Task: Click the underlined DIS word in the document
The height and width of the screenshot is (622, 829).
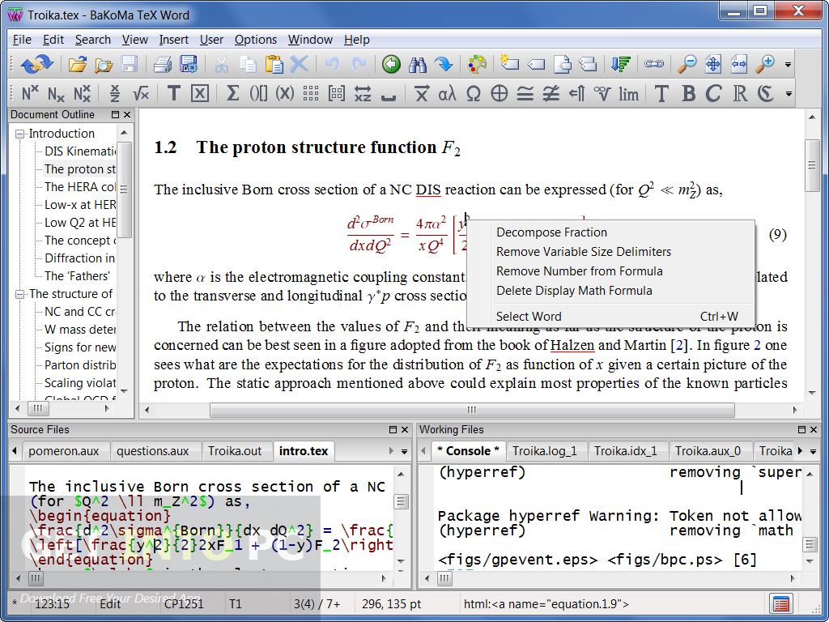Action: [428, 190]
